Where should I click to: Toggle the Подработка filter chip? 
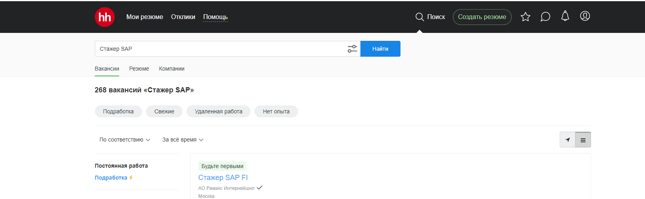coord(118,111)
